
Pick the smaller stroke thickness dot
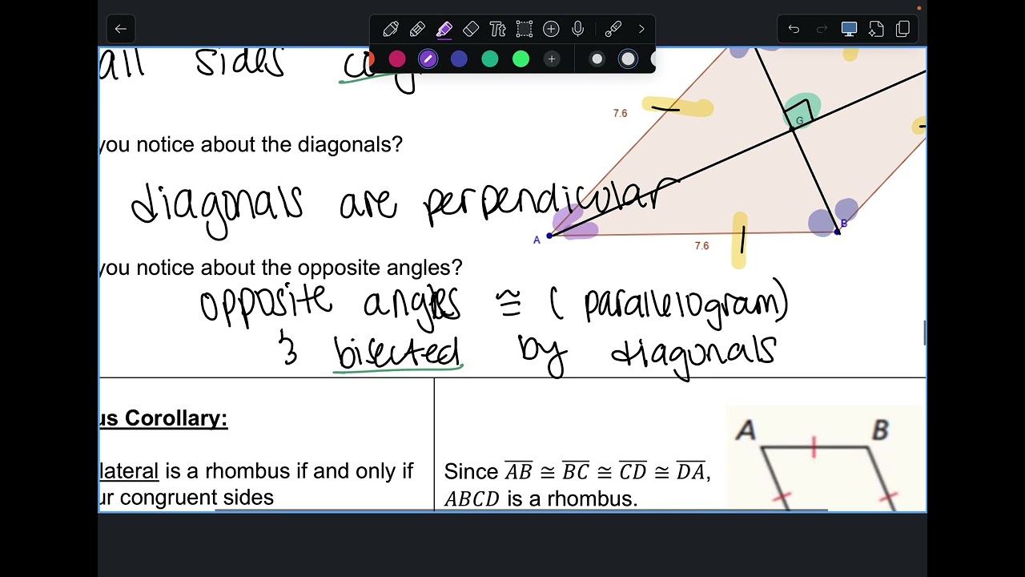597,59
